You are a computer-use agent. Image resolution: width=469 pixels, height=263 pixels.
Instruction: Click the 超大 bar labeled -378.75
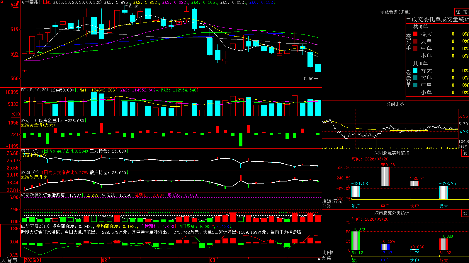(x=444, y=193)
